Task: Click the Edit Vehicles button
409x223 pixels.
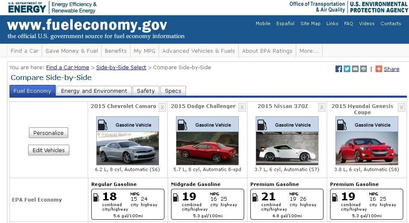Action: [49, 150]
